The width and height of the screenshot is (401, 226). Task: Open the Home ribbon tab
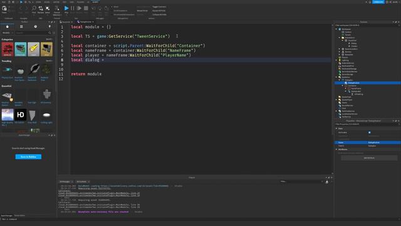click(x=38, y=2)
